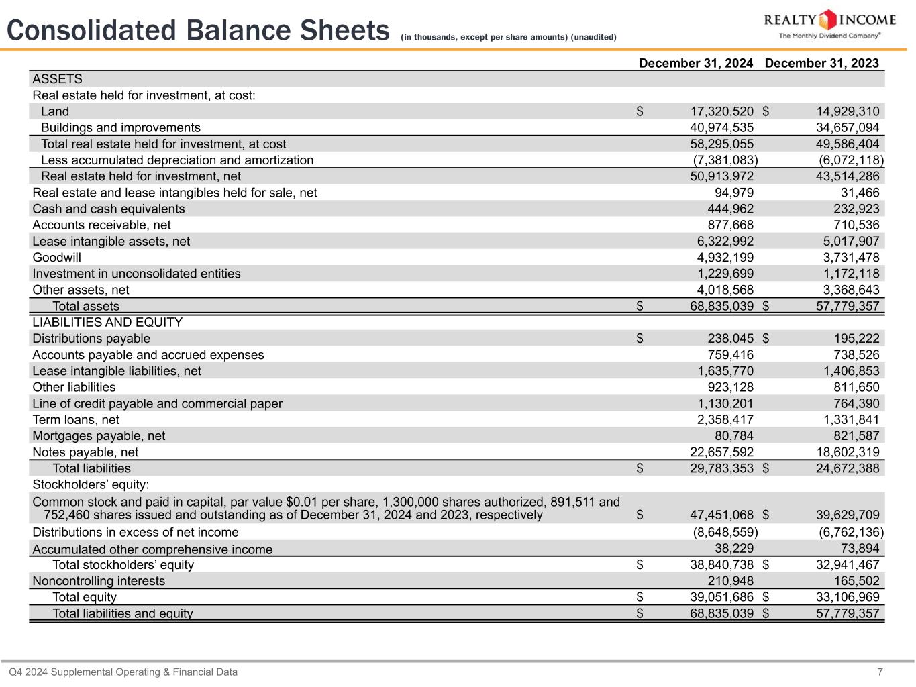Click the Distributions payable row label
916x687 pixels.
[x=91, y=339]
